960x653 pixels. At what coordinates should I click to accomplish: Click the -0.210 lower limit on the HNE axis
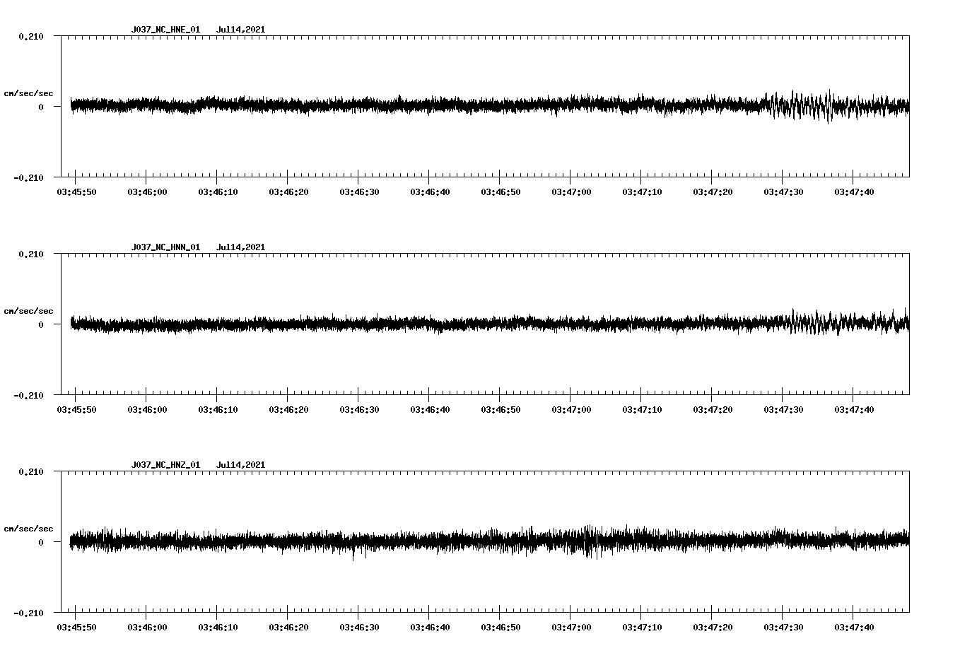[28, 177]
